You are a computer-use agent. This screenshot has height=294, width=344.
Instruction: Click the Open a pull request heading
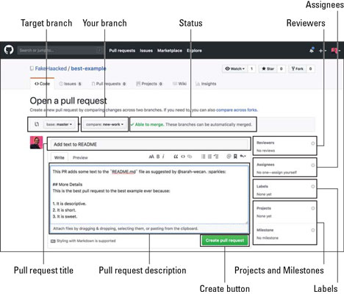(68, 101)
